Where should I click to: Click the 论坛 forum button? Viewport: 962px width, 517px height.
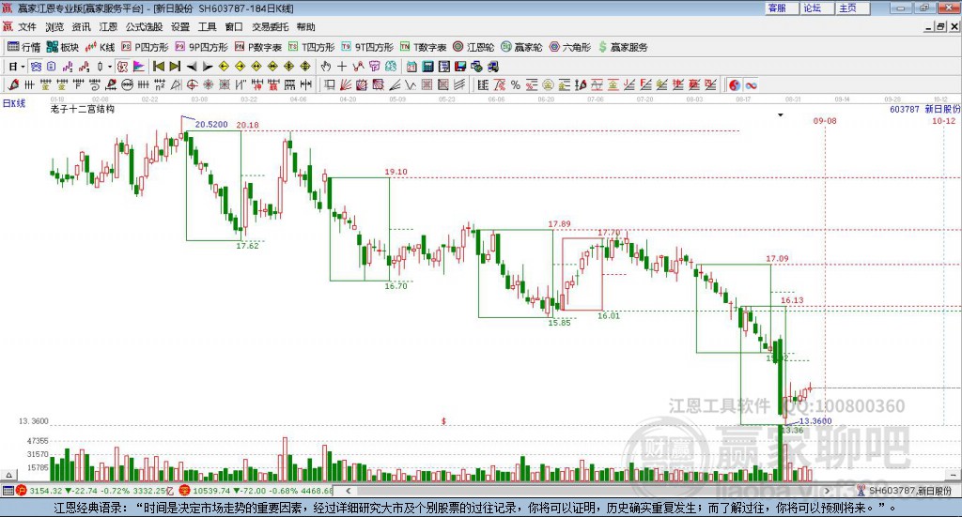tap(816, 8)
